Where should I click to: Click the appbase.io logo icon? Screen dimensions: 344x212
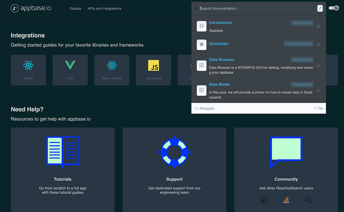(14, 8)
